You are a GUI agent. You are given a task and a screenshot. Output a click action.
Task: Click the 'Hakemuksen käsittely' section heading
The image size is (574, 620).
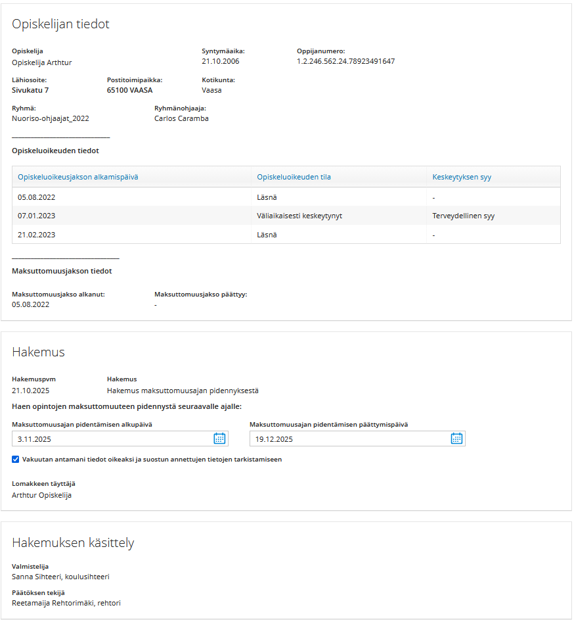coord(73,543)
